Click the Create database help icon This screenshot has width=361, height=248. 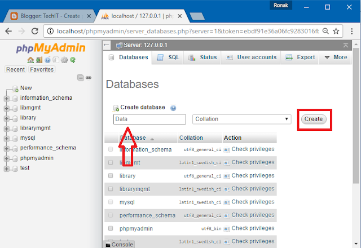(x=173, y=108)
